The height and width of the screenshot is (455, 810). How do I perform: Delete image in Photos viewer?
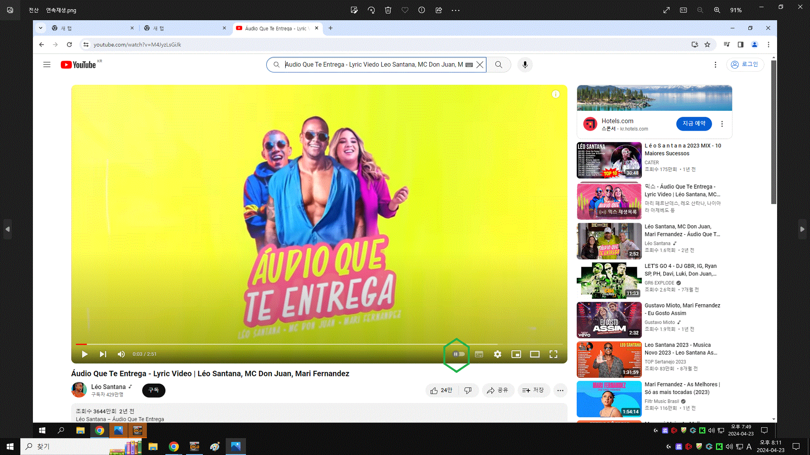pyautogui.click(x=388, y=10)
